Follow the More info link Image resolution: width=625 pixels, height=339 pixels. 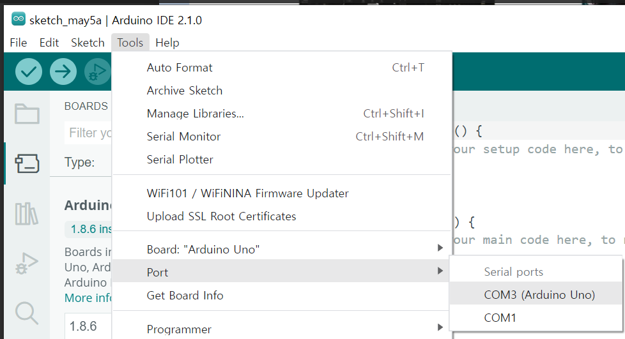tap(88, 298)
